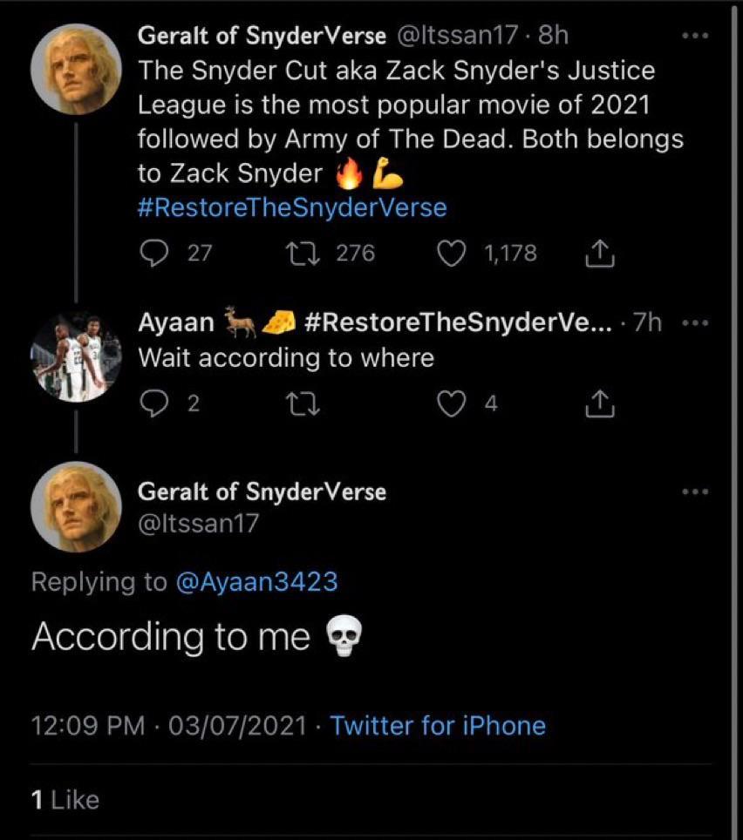View who liked via "1 Like"
Screen dimensions: 743x840
click(65, 800)
